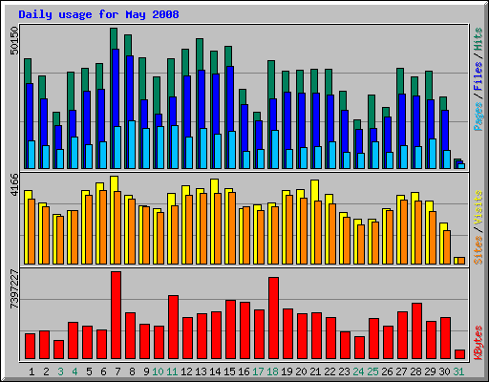Select the Files legend label

coord(478,76)
